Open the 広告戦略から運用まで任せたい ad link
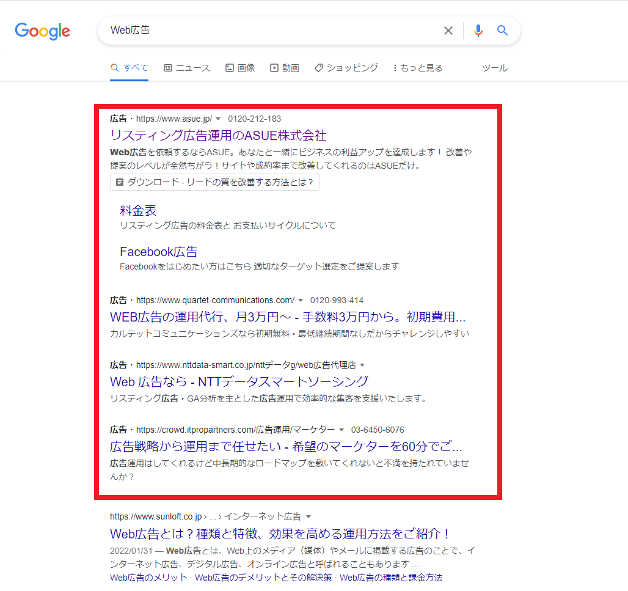Screen dimensions: 628x591 286,447
